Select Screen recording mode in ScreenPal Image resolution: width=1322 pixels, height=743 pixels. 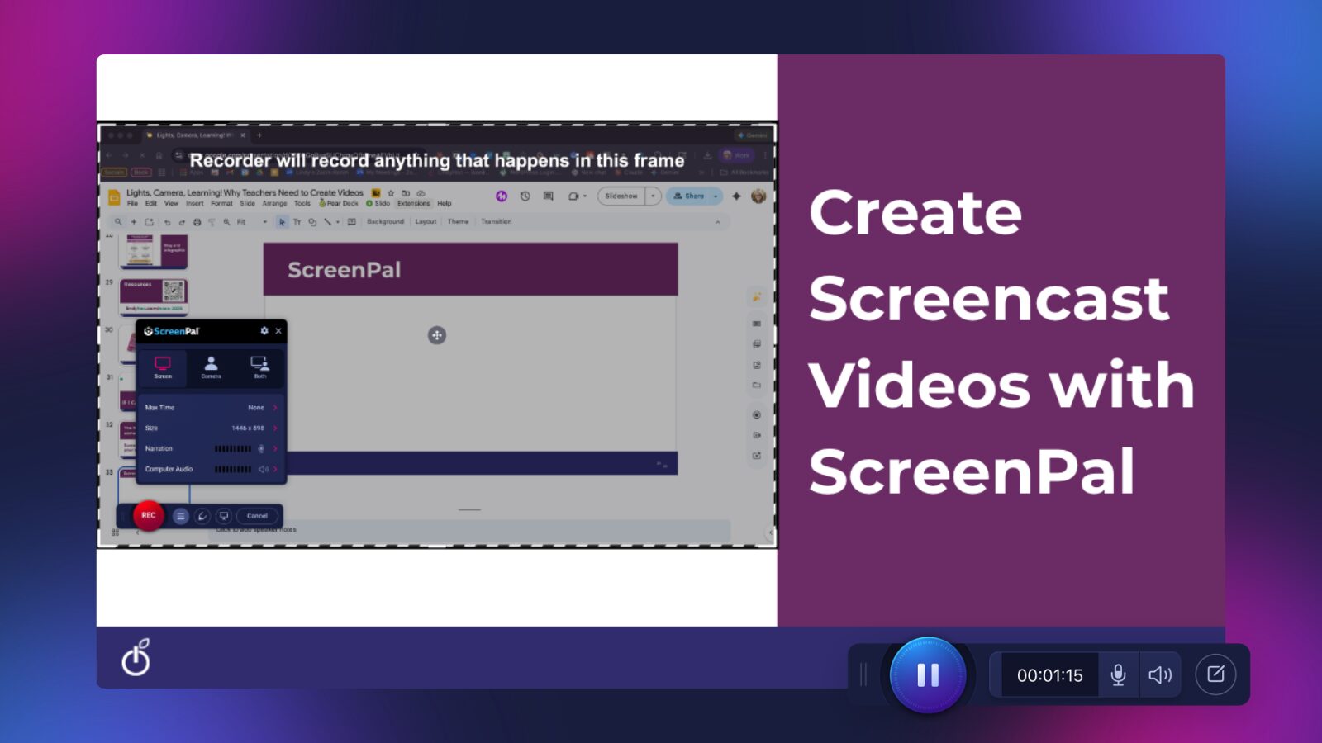pos(163,367)
